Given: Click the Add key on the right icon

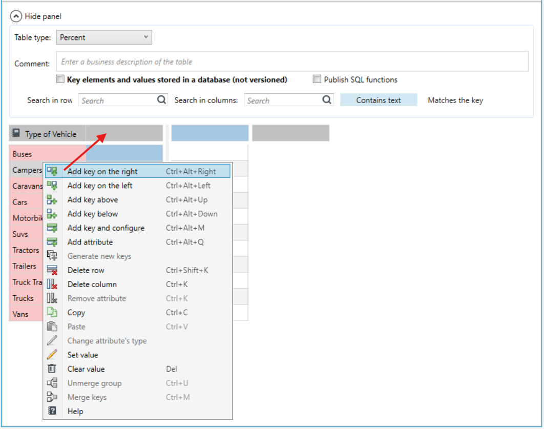Looking at the screenshot, I should [52, 171].
